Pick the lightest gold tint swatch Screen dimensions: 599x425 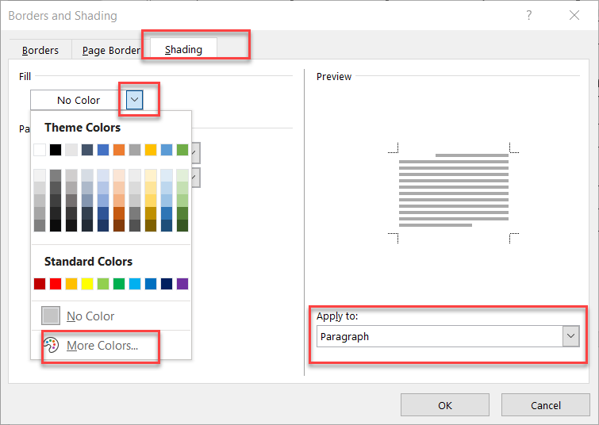pos(151,175)
